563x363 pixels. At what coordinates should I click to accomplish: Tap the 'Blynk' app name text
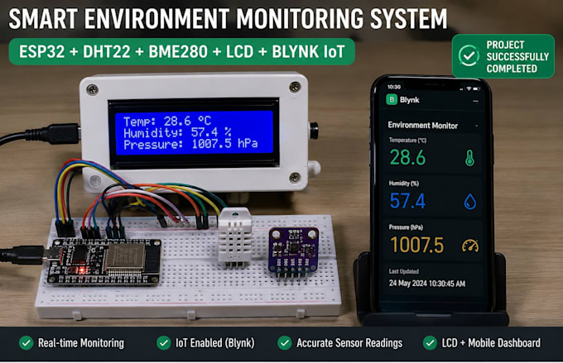pyautogui.click(x=409, y=100)
